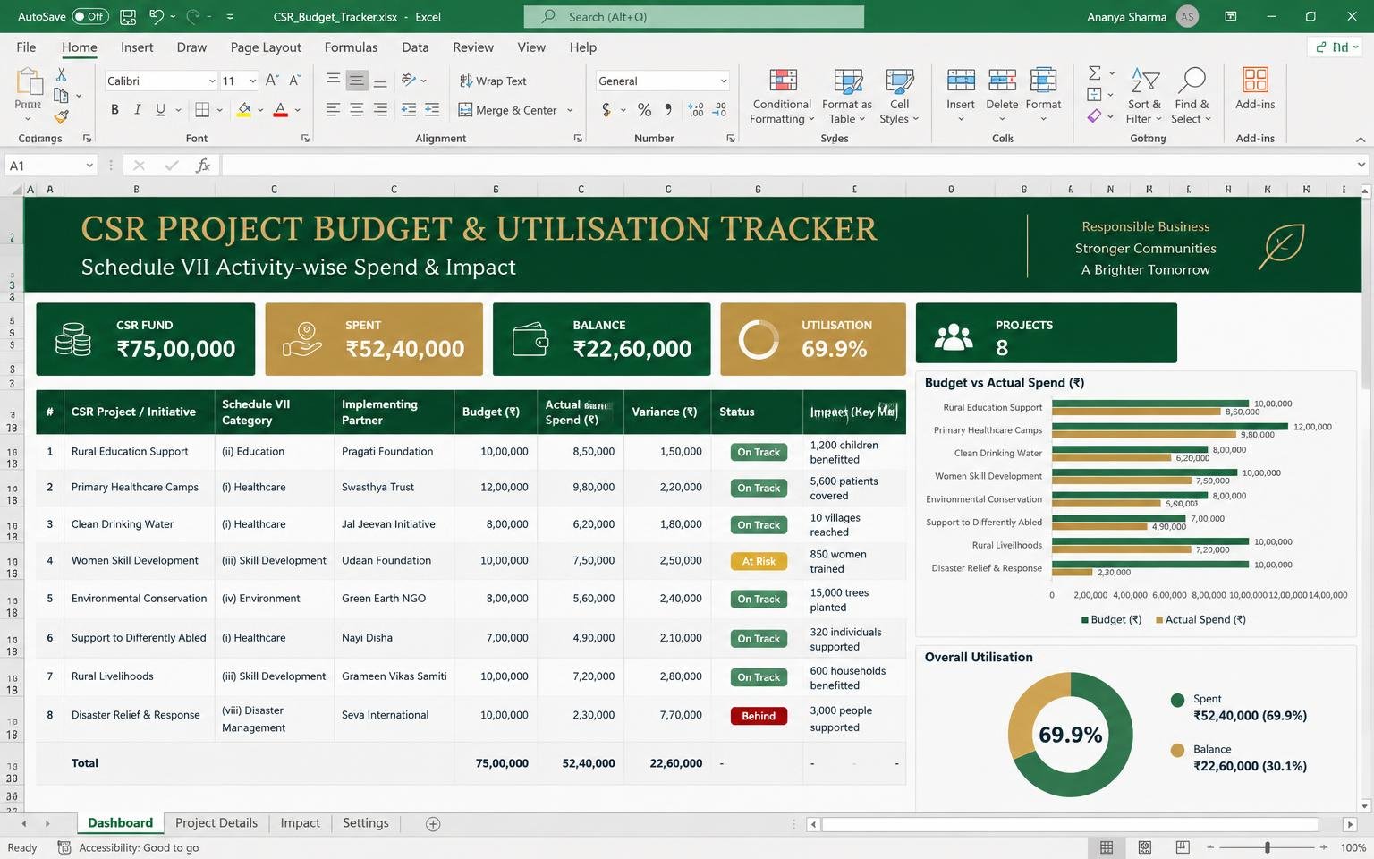
Task: Select the Format Painter brush icon
Action: [61, 117]
